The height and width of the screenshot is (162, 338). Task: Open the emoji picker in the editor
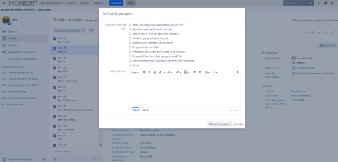click(x=207, y=72)
